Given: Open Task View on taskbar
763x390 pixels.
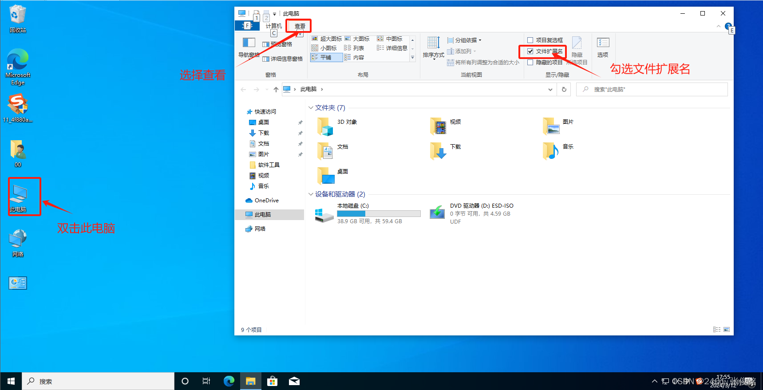Looking at the screenshot, I should 206,381.
